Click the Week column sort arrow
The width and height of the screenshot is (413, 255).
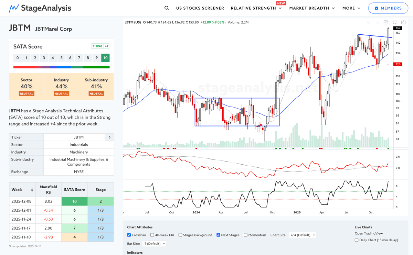tap(32, 190)
